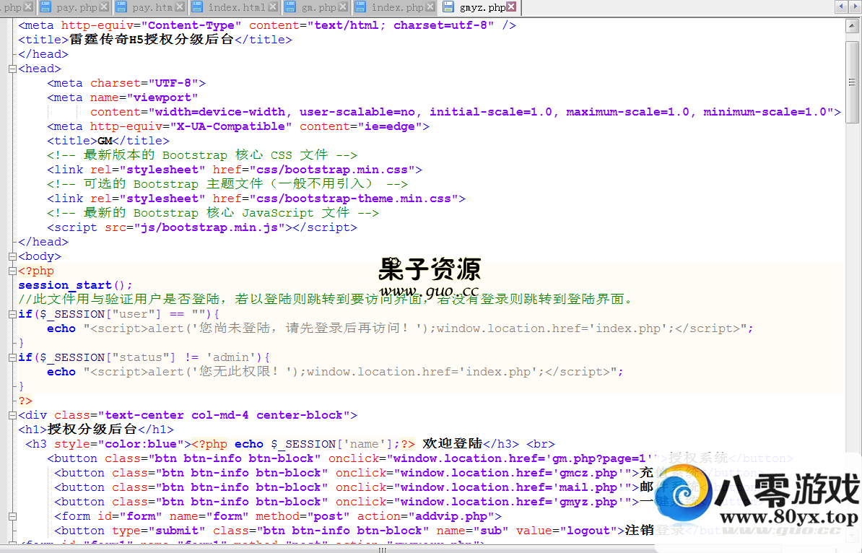This screenshot has height=553, width=862.
Task: Switch to the gm.php tab
Action: [x=316, y=7]
